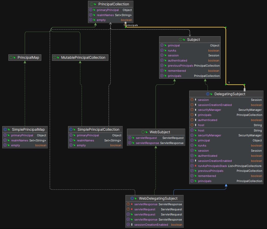
Task: Click the interface icon beside MutablePrincipalCollection
Action: point(55,57)
